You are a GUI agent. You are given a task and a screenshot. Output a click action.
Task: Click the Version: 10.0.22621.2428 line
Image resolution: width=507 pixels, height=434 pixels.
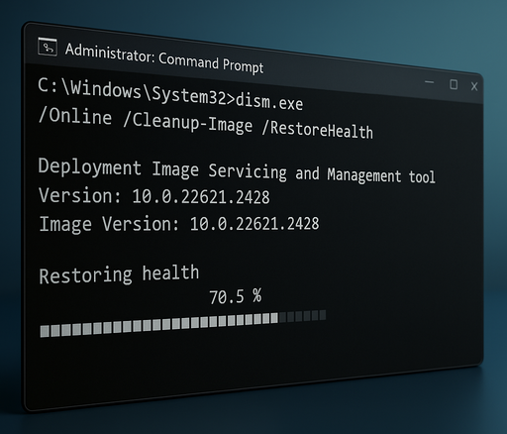click(x=154, y=196)
